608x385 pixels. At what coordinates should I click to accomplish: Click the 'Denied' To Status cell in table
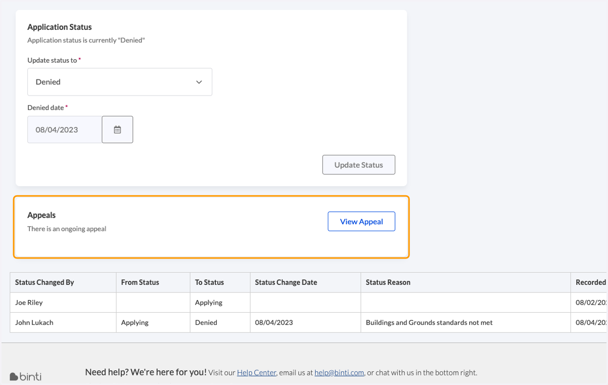[220, 322]
